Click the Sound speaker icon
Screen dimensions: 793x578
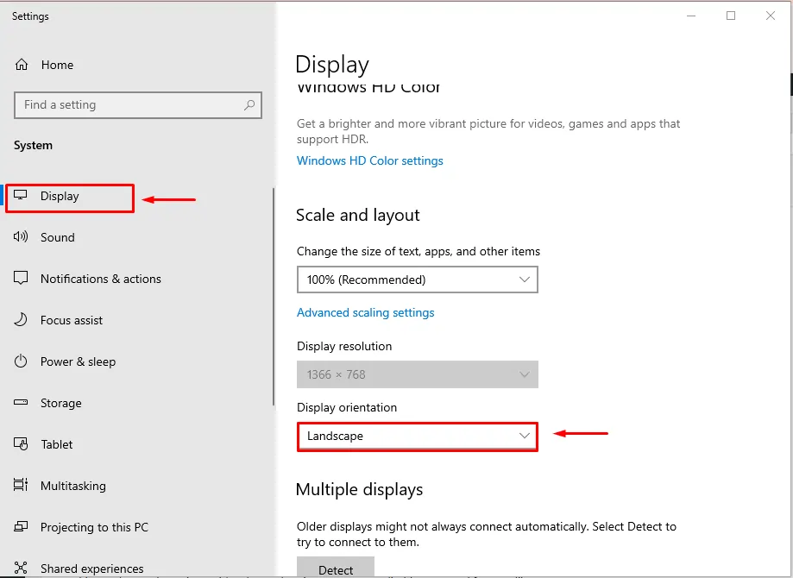[x=22, y=237]
